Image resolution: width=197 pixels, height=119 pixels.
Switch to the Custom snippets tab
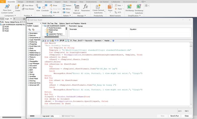click(x=36, y=26)
